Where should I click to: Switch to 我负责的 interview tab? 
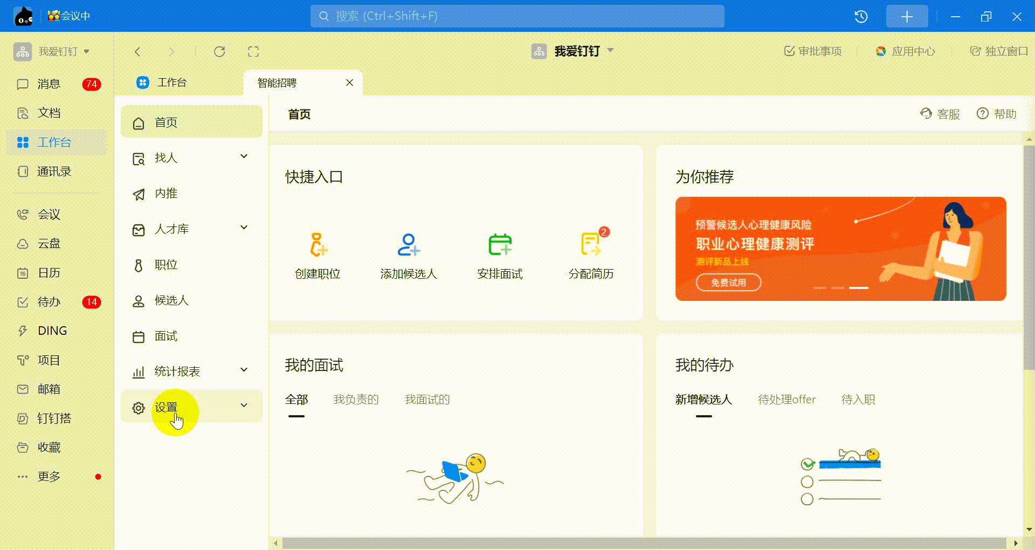pyautogui.click(x=356, y=400)
